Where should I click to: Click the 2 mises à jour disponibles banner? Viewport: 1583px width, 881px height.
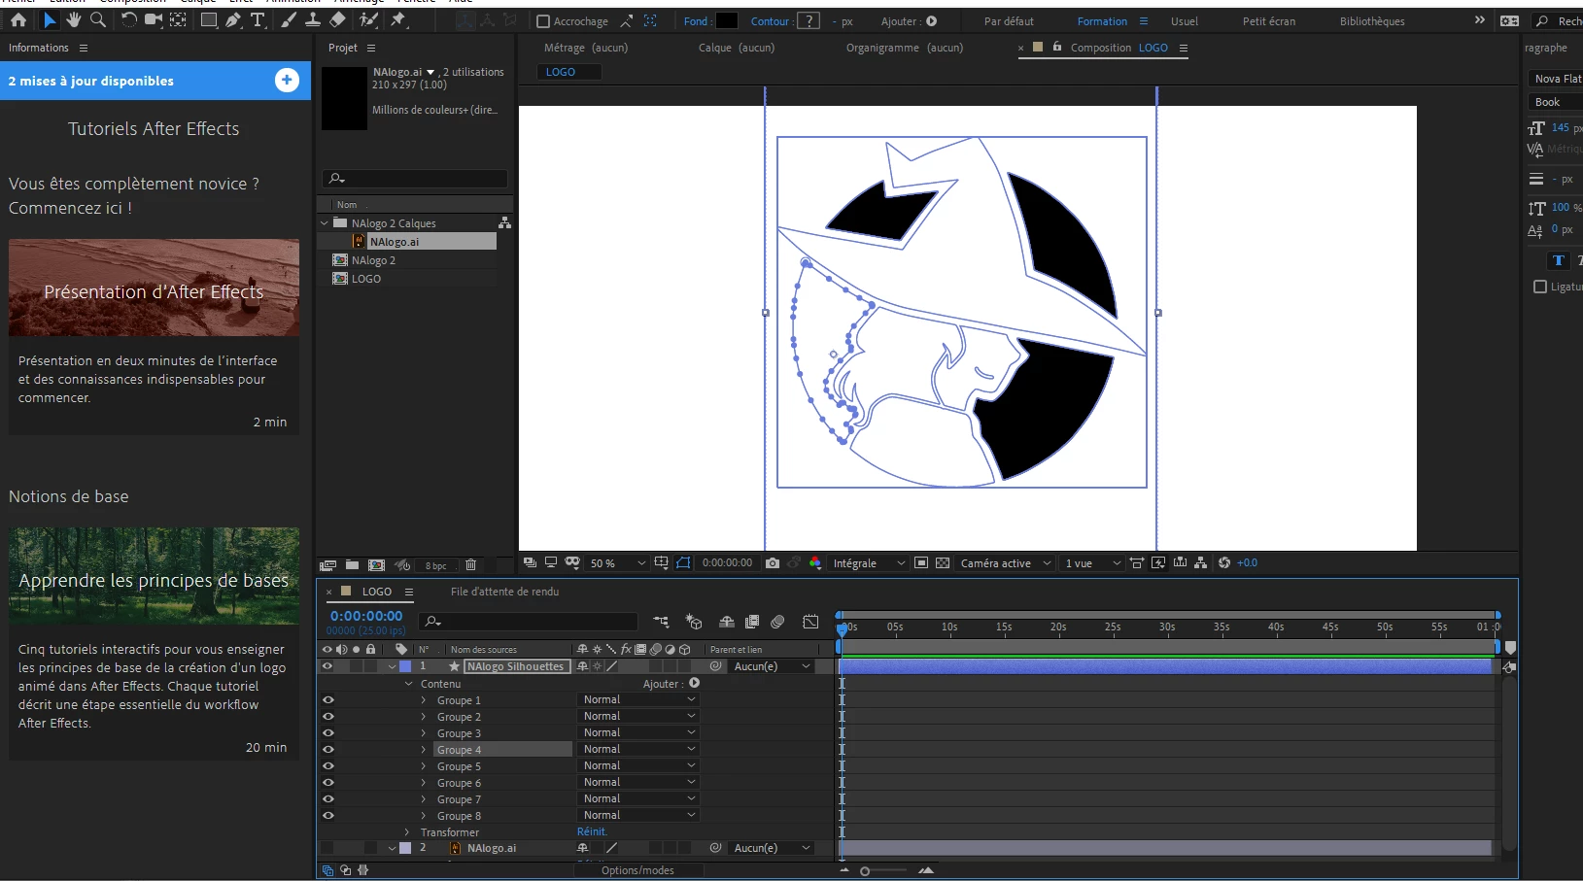click(x=155, y=81)
